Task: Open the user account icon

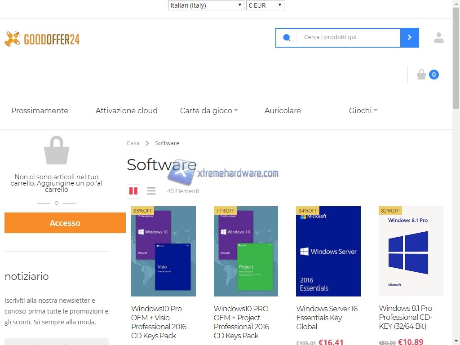Action: pyautogui.click(x=438, y=38)
